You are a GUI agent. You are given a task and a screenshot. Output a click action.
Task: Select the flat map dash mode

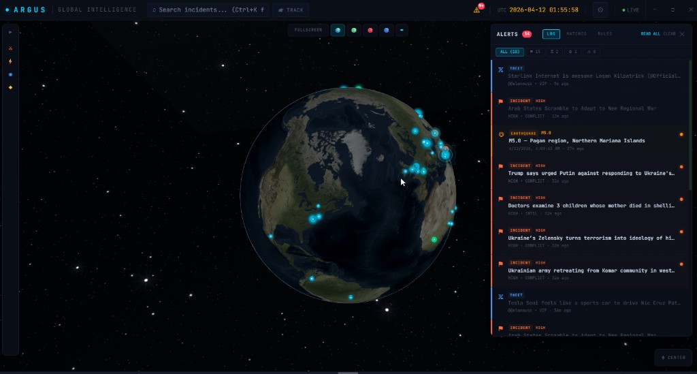click(402, 30)
